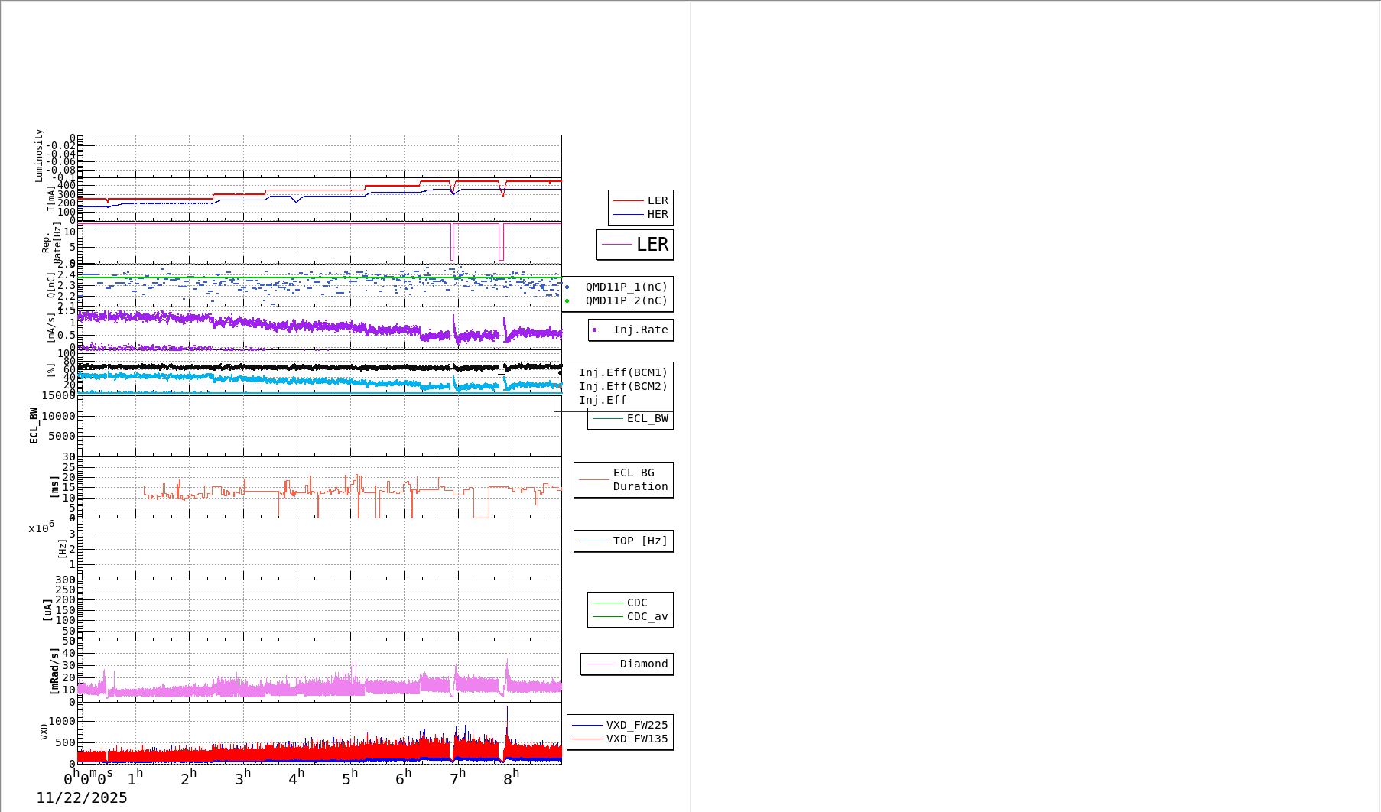Click the CDC legend entry

(631, 603)
